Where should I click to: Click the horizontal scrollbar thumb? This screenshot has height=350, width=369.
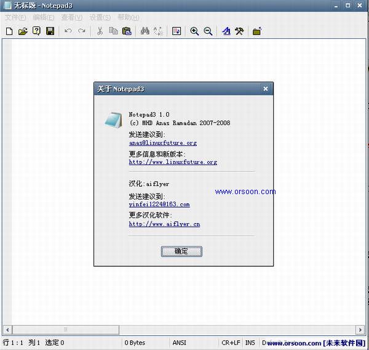point(66,330)
